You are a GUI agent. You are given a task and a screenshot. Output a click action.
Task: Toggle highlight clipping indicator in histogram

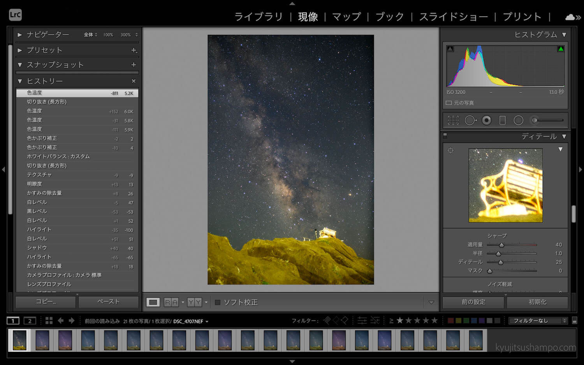tap(561, 49)
